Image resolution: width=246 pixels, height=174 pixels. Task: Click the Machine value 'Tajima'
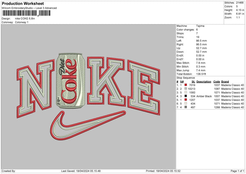tap(200, 26)
